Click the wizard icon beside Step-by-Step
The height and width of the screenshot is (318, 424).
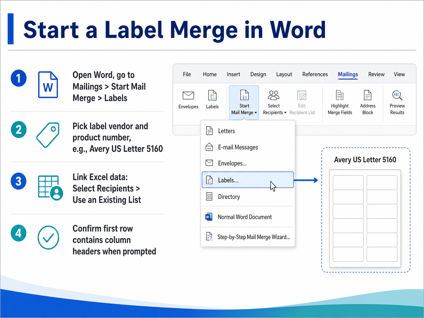pyautogui.click(x=209, y=236)
